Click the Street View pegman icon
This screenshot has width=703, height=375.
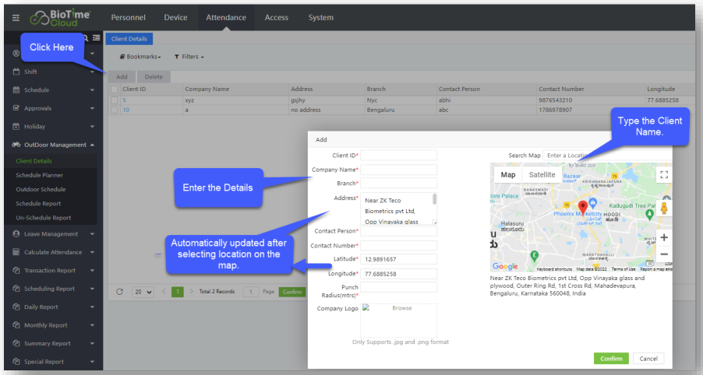coord(663,209)
